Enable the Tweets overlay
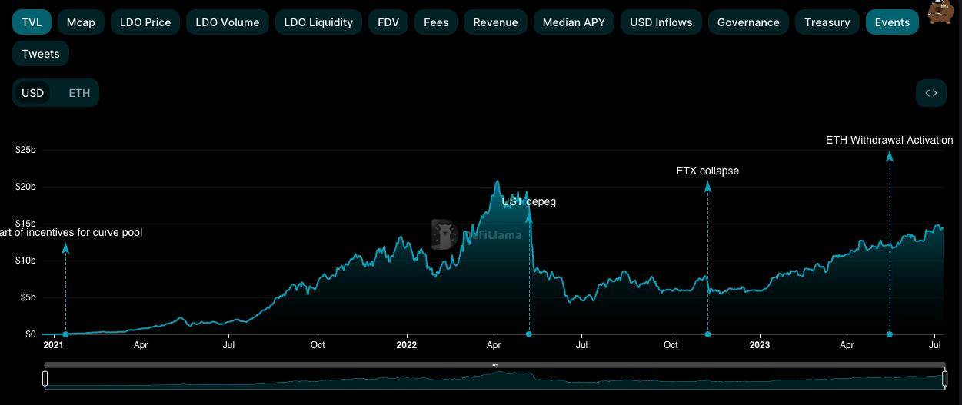Viewport: 962px width, 405px height. pos(41,54)
